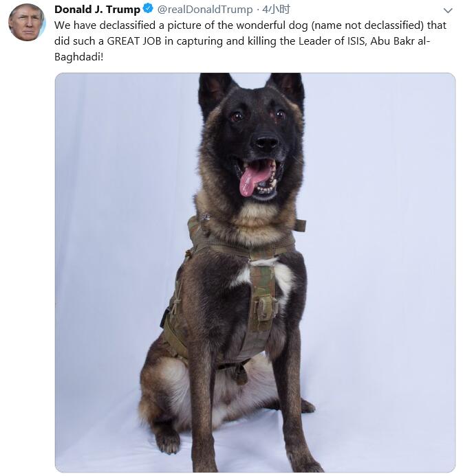Screen dimensions: 463x476
Task: Open the @realDonaldTrump handle link
Action: point(205,10)
